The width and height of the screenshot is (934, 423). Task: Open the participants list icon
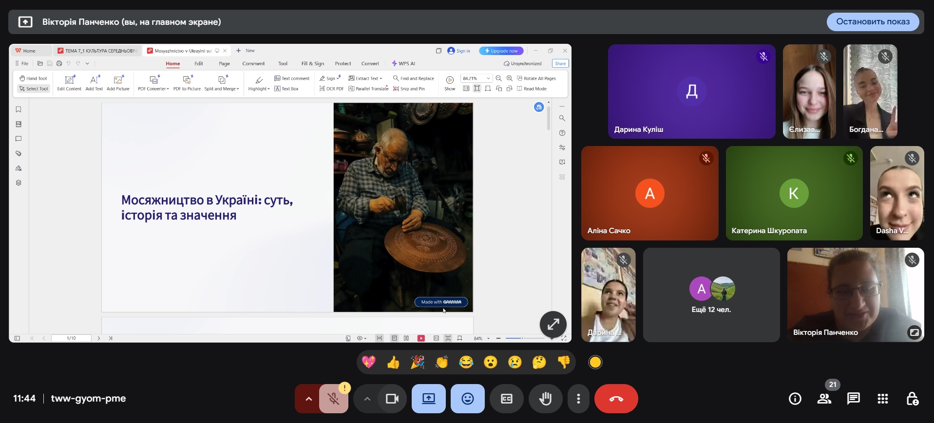coord(824,399)
